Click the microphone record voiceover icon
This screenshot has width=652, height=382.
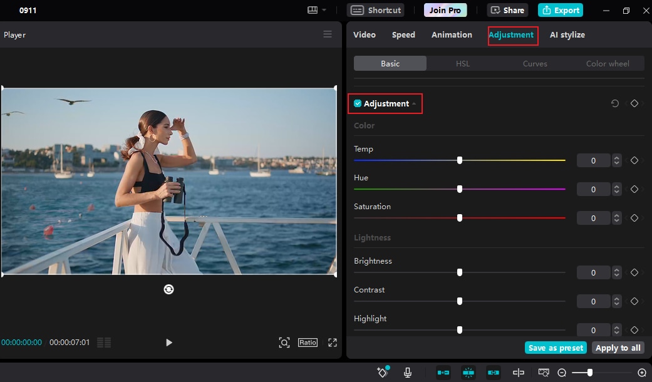pyautogui.click(x=408, y=373)
